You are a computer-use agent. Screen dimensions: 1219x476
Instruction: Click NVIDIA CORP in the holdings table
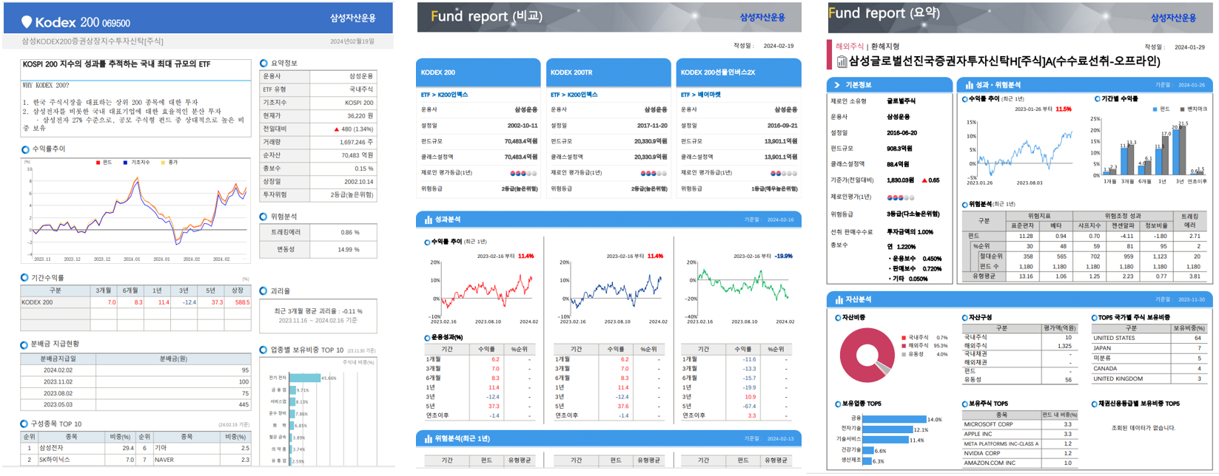(984, 454)
